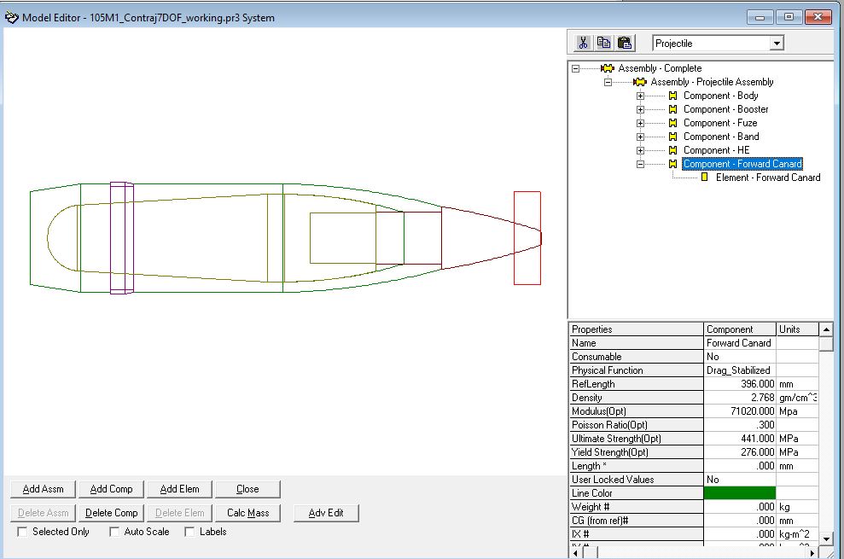This screenshot has width=844, height=559.
Task: Click the Element - Forward Canard icon
Action: (x=705, y=178)
